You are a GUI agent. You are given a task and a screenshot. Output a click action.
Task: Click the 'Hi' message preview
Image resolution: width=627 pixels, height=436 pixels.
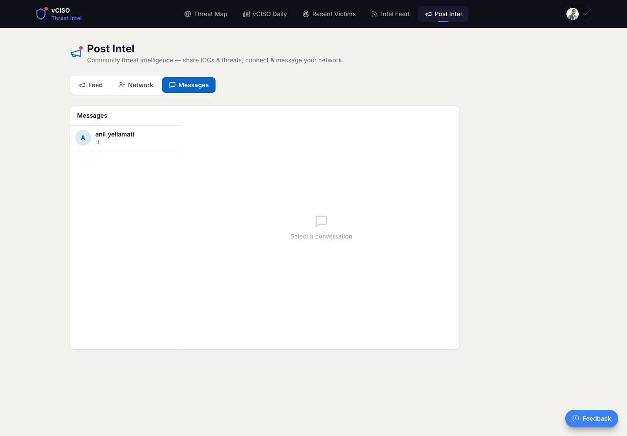pyautogui.click(x=98, y=142)
